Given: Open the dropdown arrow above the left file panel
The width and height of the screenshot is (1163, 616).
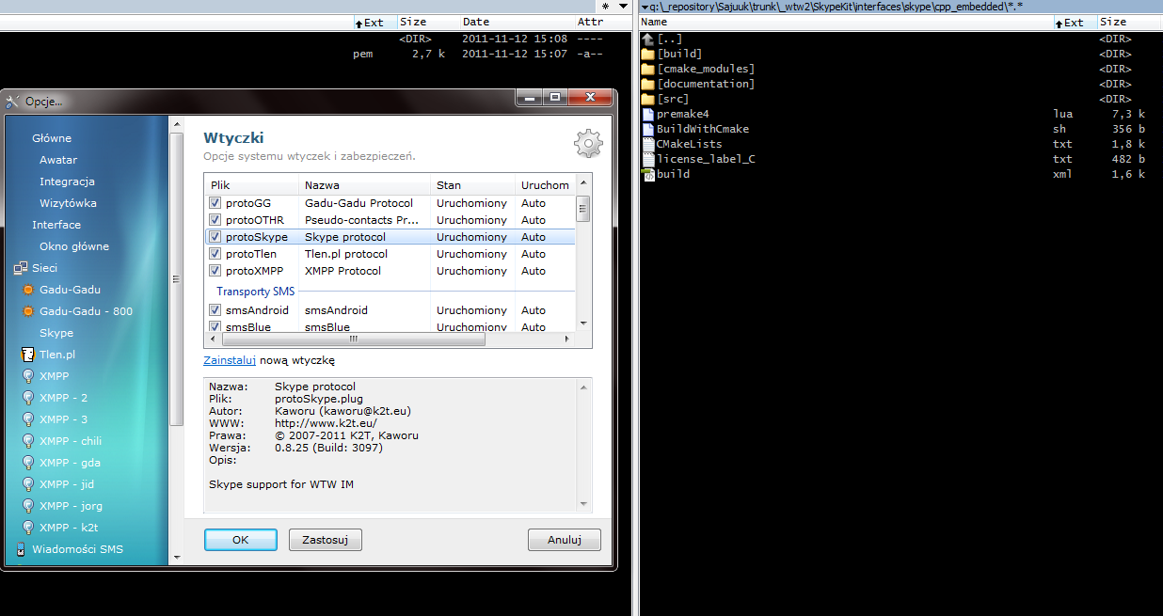Looking at the screenshot, I should pos(622,7).
